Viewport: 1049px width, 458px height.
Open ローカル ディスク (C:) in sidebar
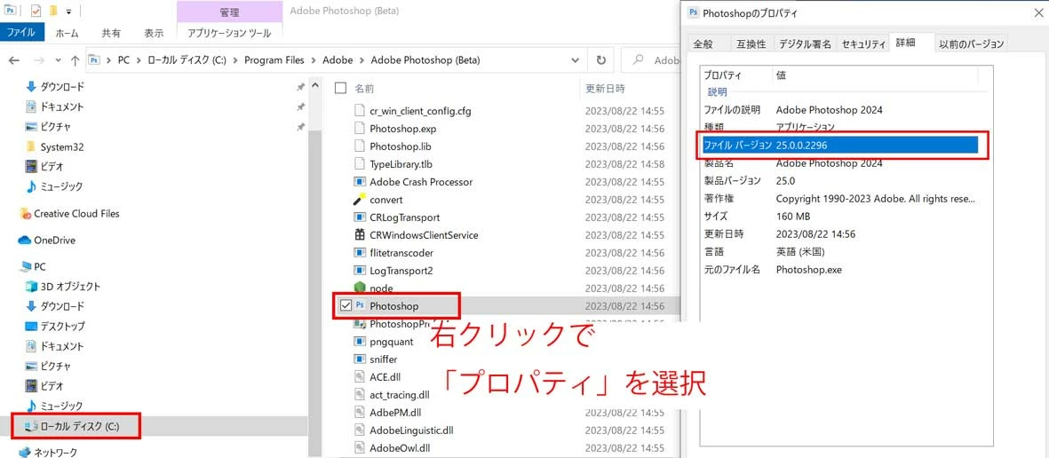pyautogui.click(x=80, y=426)
